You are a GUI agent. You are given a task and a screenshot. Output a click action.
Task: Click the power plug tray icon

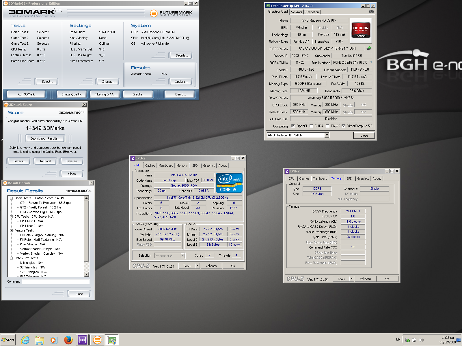point(414,340)
